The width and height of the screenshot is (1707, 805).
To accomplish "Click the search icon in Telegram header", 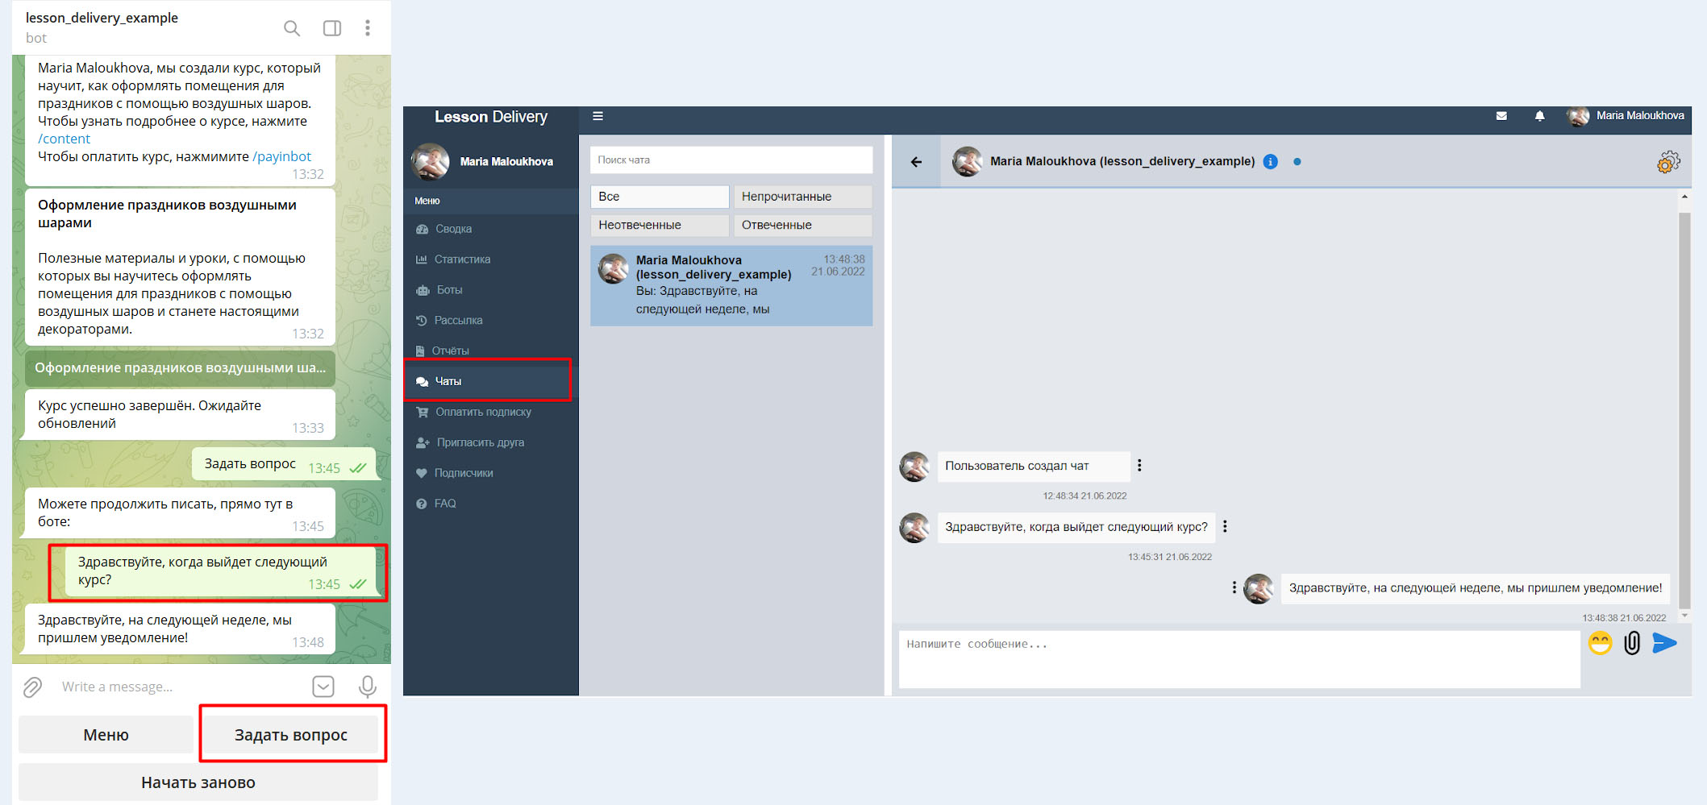I will pyautogui.click(x=292, y=29).
